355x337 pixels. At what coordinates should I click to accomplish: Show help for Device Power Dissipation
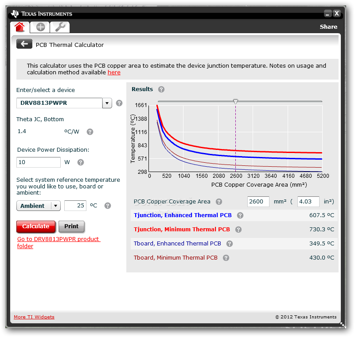coord(81,162)
